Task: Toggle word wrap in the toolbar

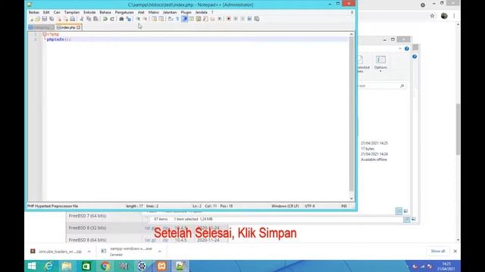Action: click(x=171, y=19)
